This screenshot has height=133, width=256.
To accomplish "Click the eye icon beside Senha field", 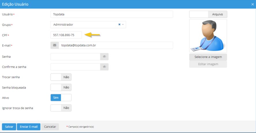I will tap(104, 57).
